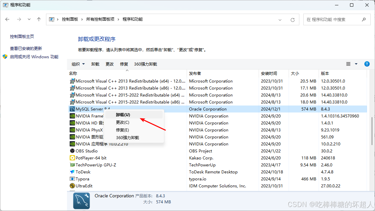
Task: Open help via the question mark icon
Action: (x=367, y=64)
